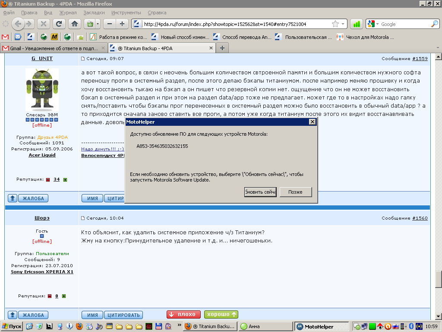Open bookmark 'Чехол для Motorola ...'
Viewport: 442px width, 332px height.
[365, 37]
